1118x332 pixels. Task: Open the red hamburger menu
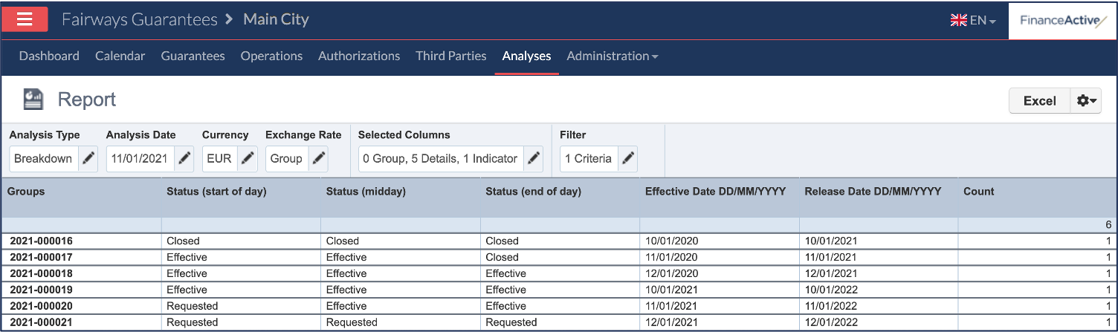[25, 19]
